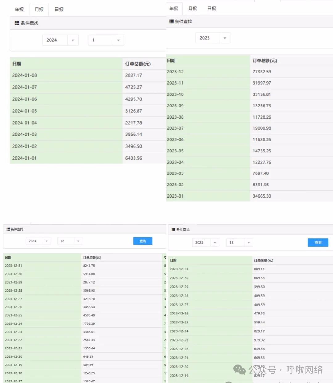Click the 2023 year dropdown in bottom-right panel
The height and width of the screenshot is (383, 333).
click(x=205, y=242)
